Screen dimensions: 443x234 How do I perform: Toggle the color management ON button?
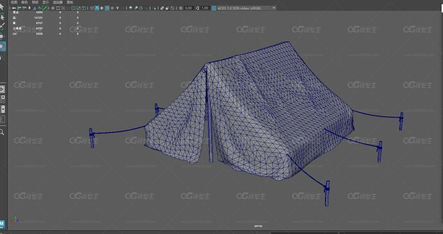click(214, 8)
